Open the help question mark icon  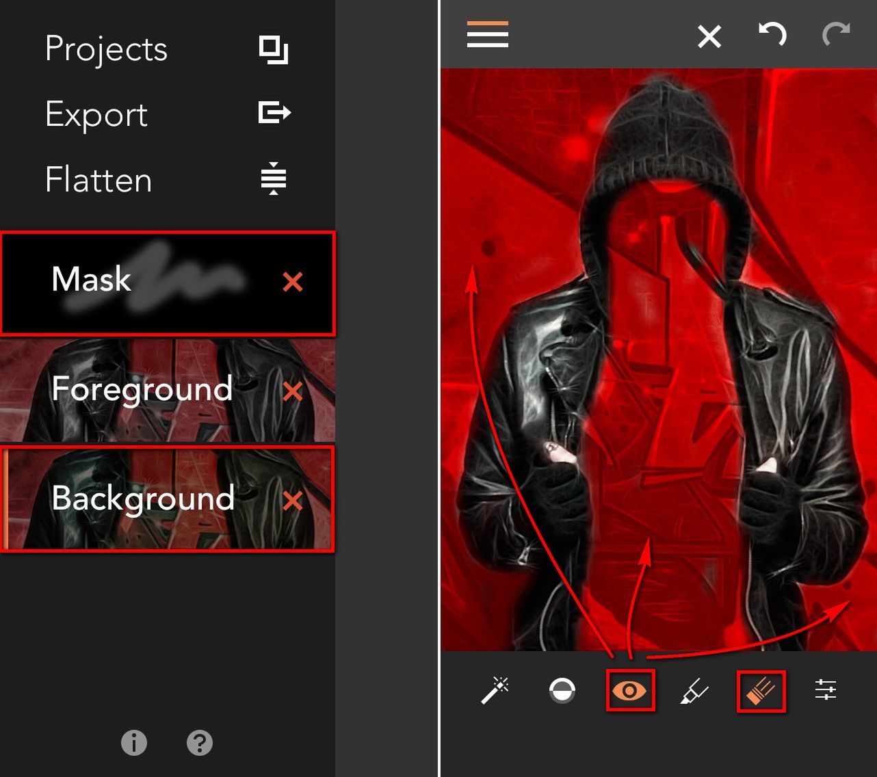[200, 742]
